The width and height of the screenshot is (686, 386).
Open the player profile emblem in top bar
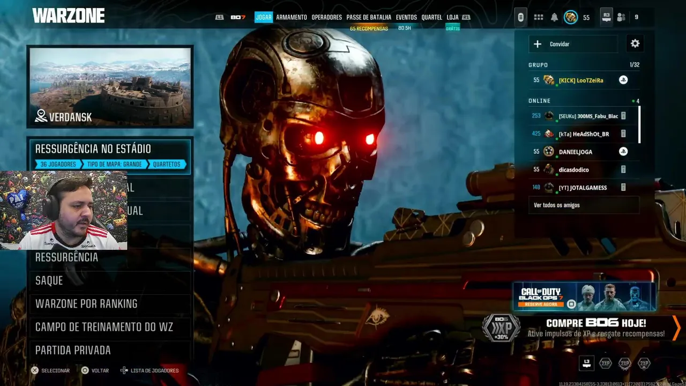click(x=571, y=17)
